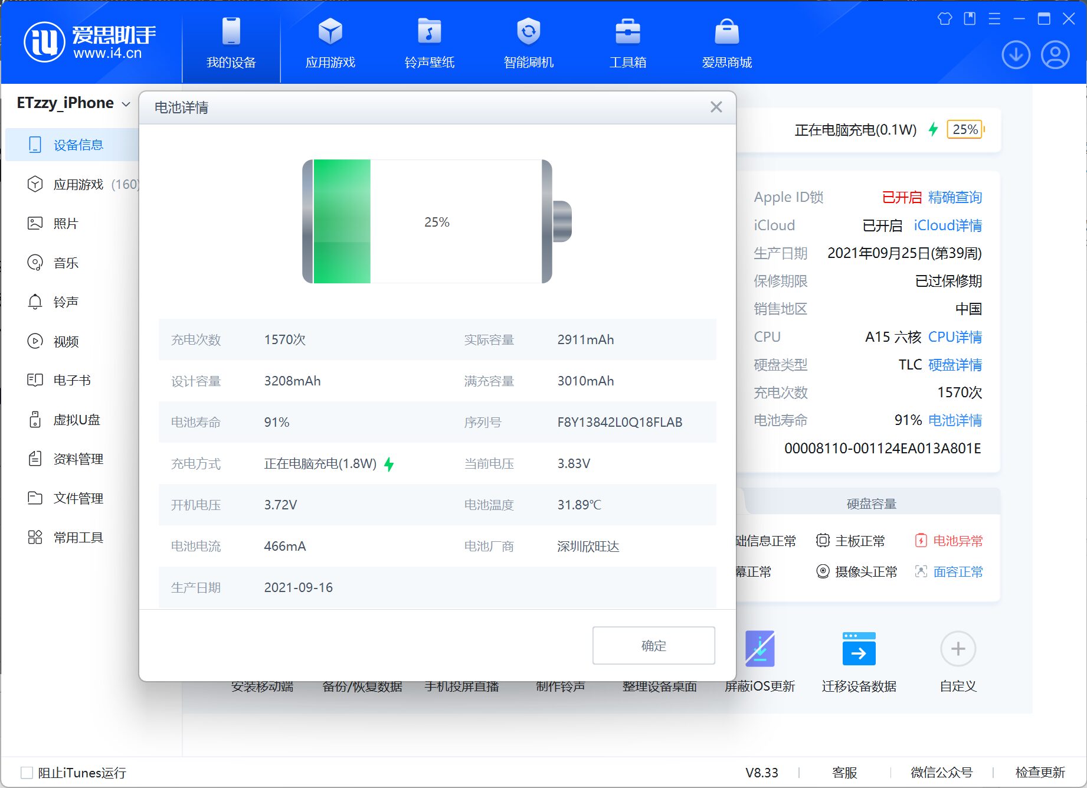The image size is (1087, 788).
Task: Open the 智能刷机 tab
Action: click(528, 44)
